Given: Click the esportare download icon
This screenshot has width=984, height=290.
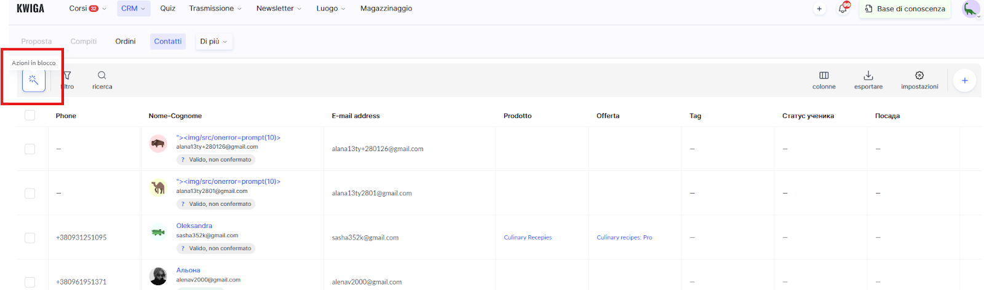Looking at the screenshot, I should tap(868, 80).
